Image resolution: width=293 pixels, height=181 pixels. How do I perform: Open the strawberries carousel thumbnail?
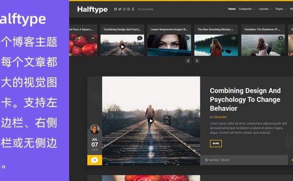83,45
